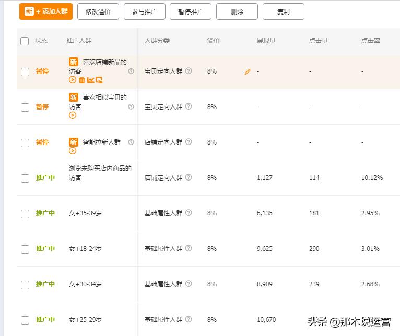Open 修改溢价 to change the premium

point(98,11)
